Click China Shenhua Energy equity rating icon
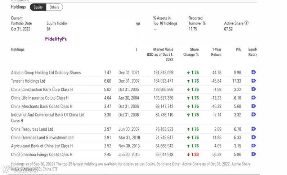 coord(254,154)
